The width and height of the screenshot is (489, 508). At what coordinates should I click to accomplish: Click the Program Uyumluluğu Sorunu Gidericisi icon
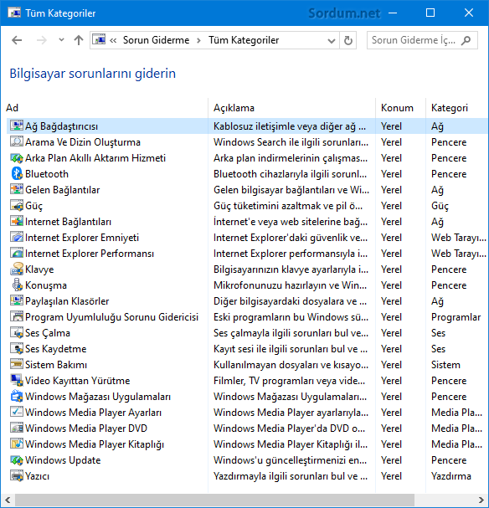click(17, 316)
